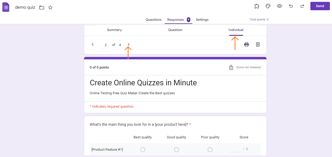
Task: Delete this response with trash icon
Action: click(x=258, y=44)
